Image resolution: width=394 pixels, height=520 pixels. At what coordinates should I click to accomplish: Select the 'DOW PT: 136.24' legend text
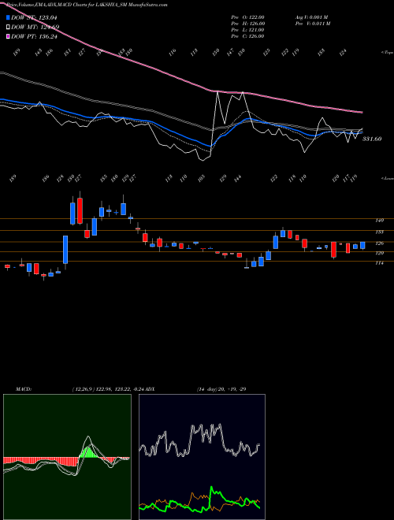click(x=34, y=36)
